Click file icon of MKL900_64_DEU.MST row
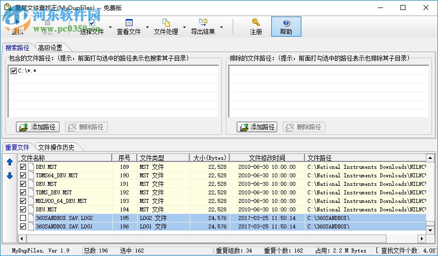The width and height of the screenshot is (438, 256). tap(31, 201)
